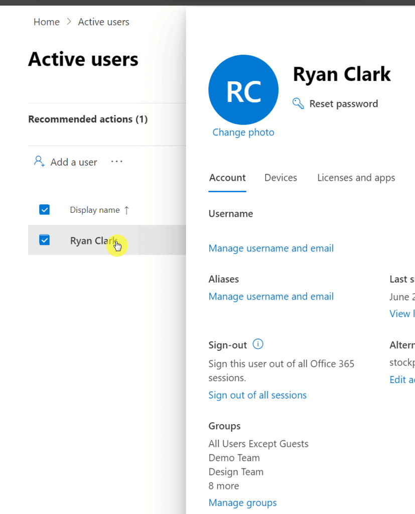Open the Licenses and apps tab
Viewport: 415px width, 514px height.
pyautogui.click(x=356, y=178)
